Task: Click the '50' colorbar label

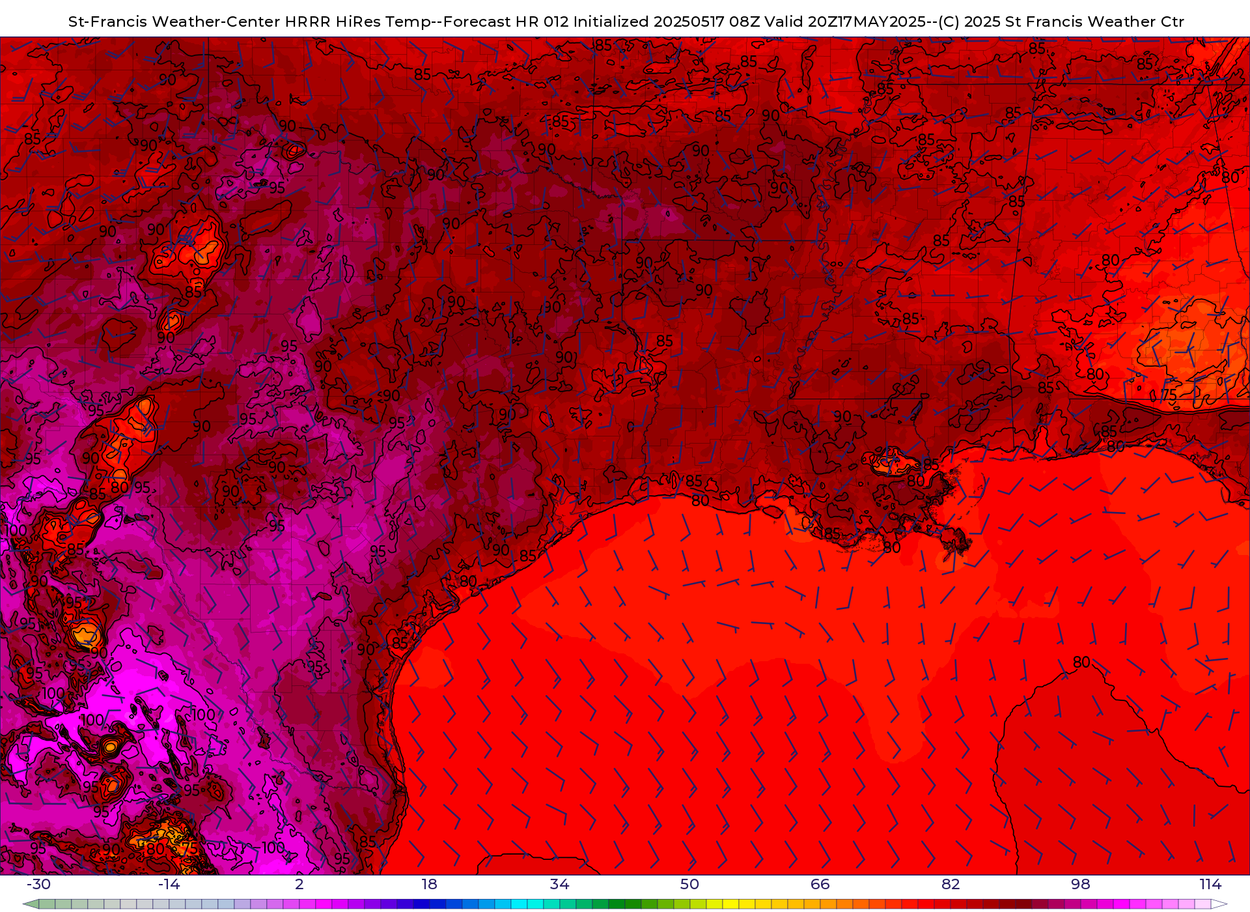Action: pyautogui.click(x=689, y=884)
